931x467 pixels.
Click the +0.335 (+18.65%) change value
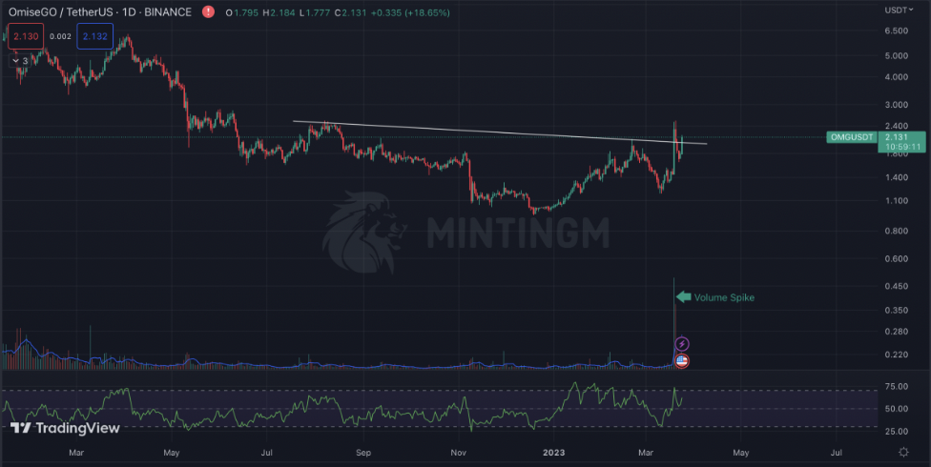[x=409, y=12]
